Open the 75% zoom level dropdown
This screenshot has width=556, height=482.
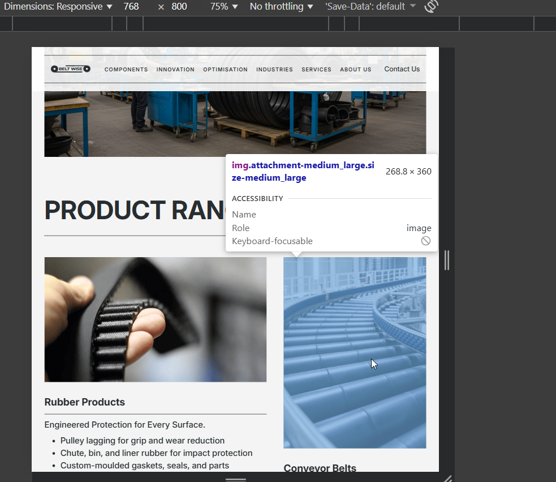[224, 7]
